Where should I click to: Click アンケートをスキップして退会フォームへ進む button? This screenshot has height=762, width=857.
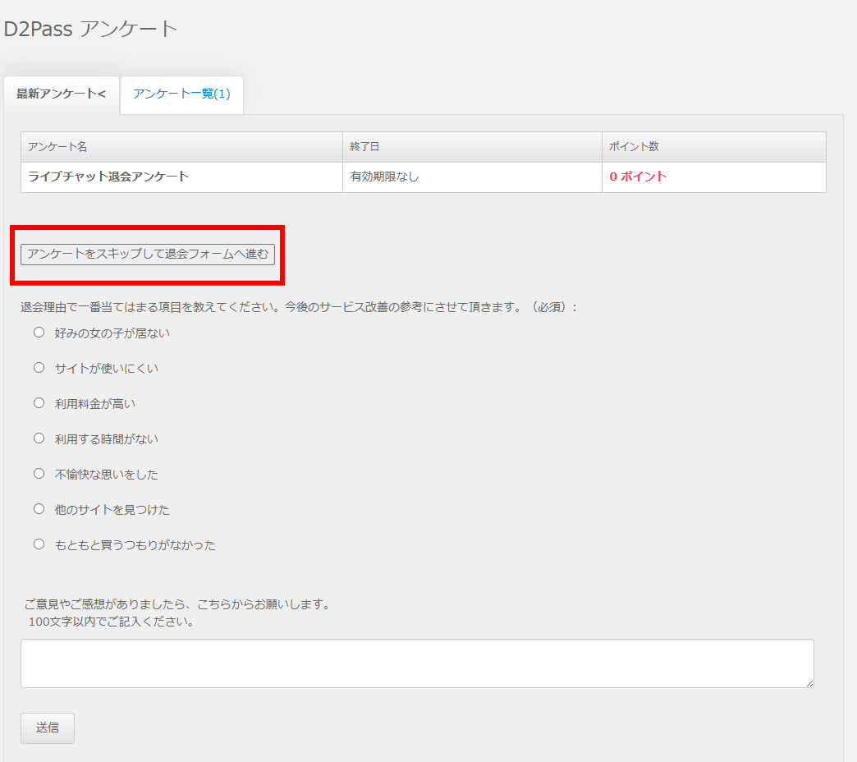[x=146, y=255]
